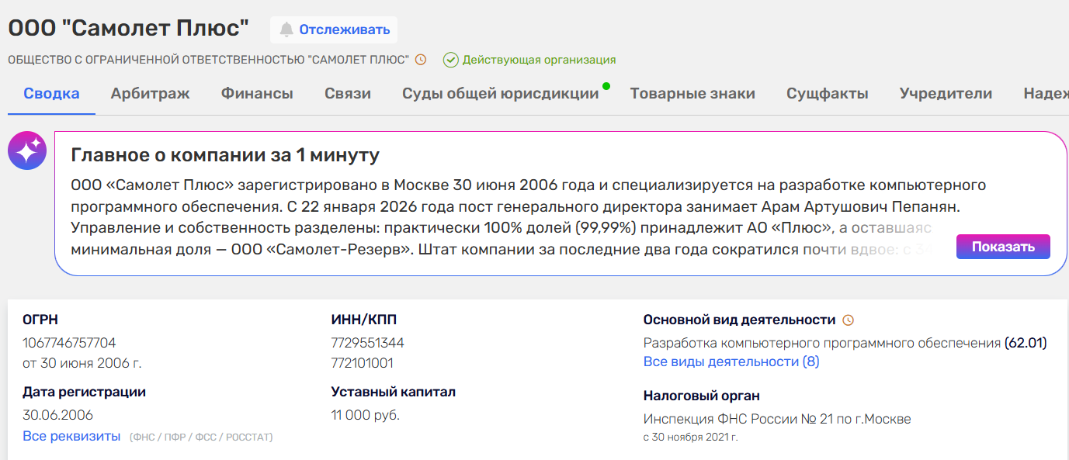1069x460 pixels.
Task: Click the INN value 7729551344
Action: click(x=367, y=343)
